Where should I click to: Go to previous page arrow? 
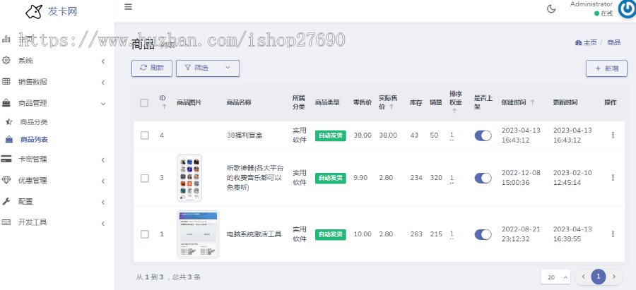[x=583, y=277]
